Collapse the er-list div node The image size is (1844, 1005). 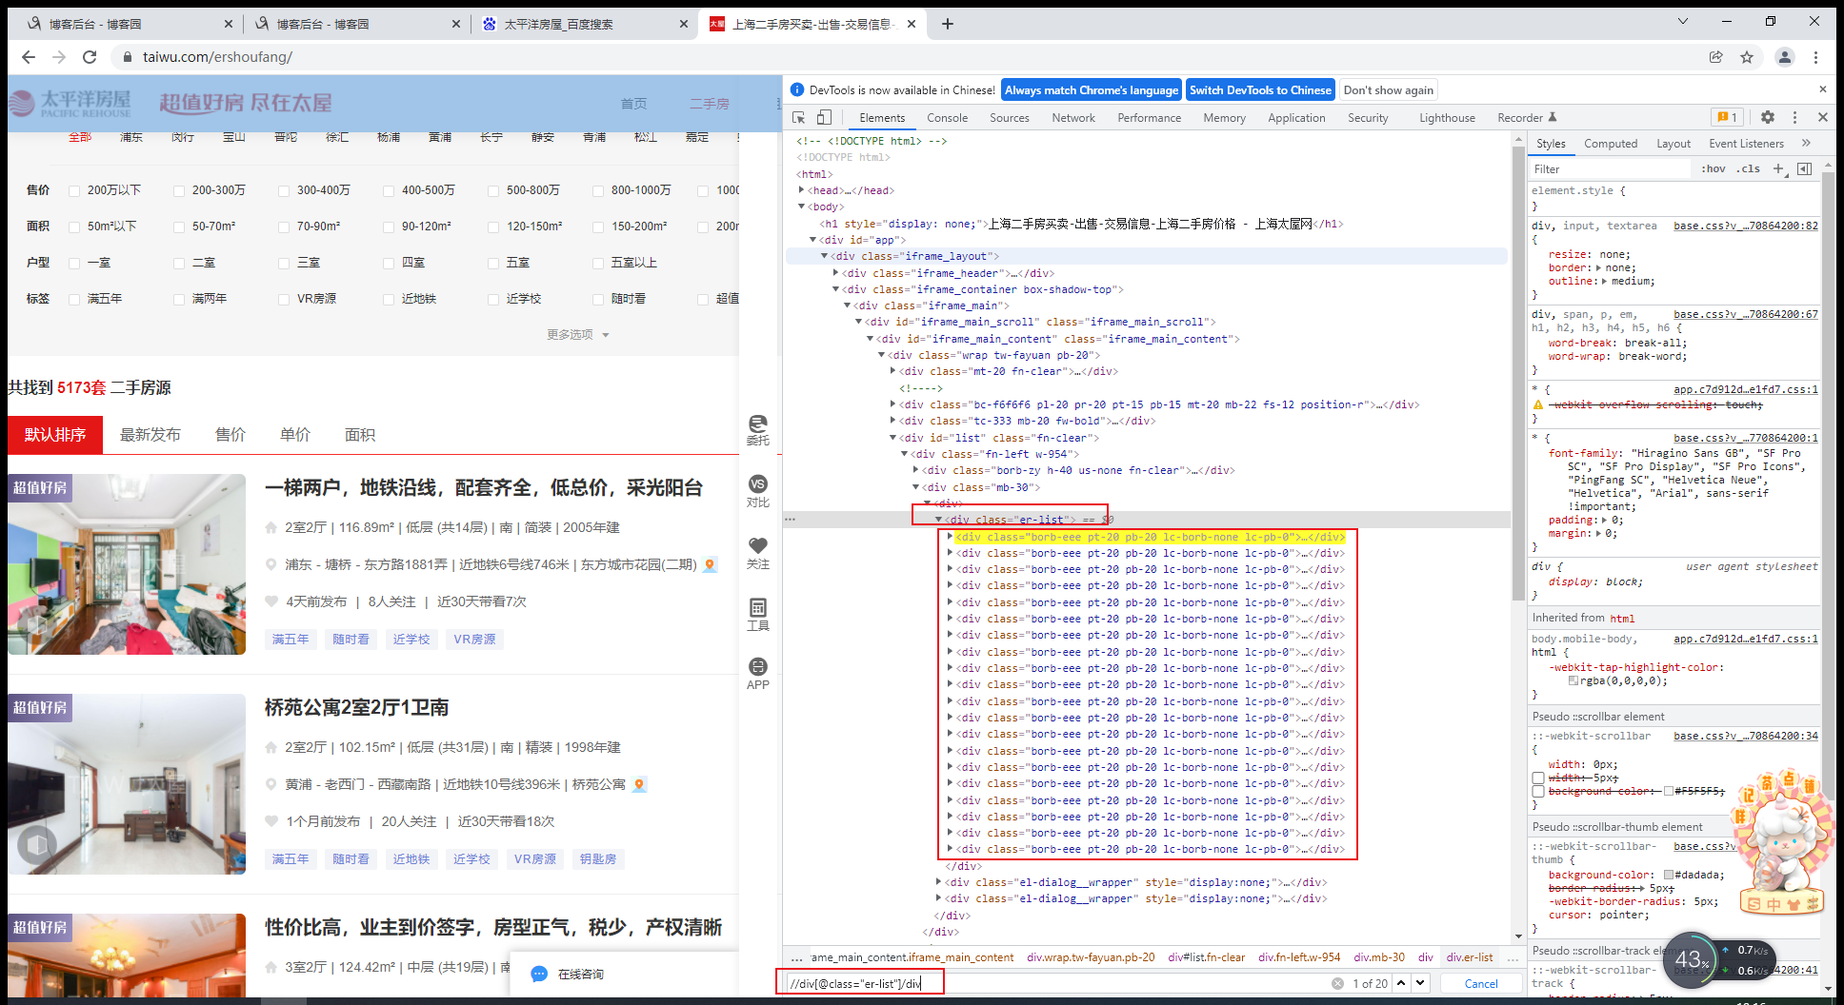tap(939, 520)
